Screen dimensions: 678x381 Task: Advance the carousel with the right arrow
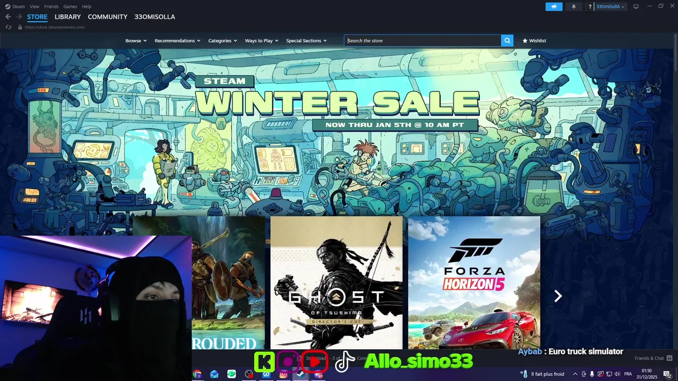point(557,296)
